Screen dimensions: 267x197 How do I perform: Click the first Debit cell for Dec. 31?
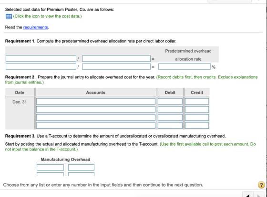(170, 102)
